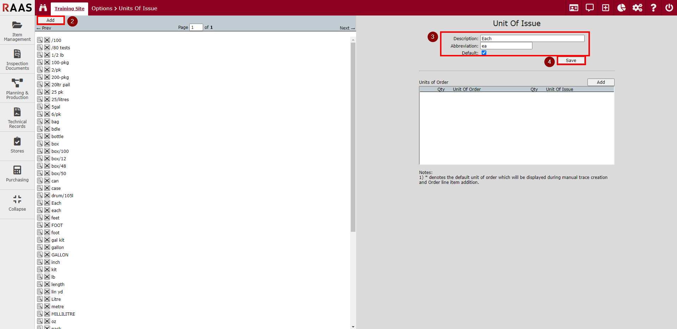The height and width of the screenshot is (329, 677).
Task: Switch to the Training Site tab
Action: [x=69, y=8]
